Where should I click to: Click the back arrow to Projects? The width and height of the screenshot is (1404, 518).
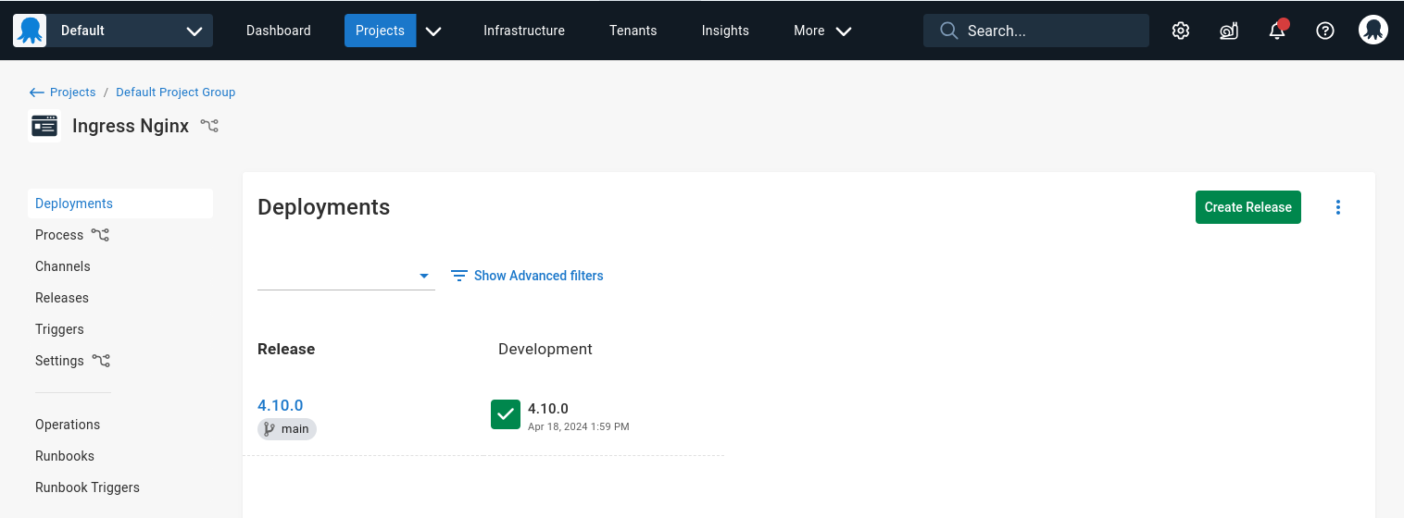(x=37, y=92)
